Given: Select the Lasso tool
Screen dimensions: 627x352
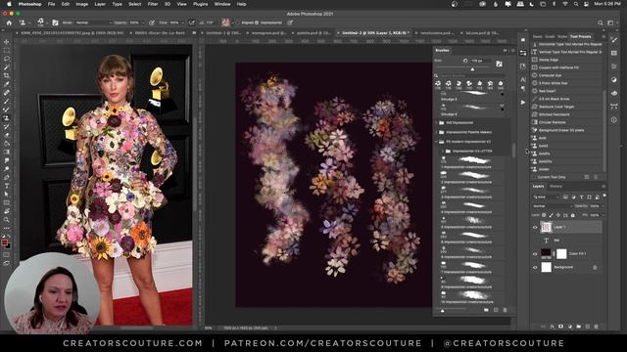Looking at the screenshot, I should (x=7, y=59).
